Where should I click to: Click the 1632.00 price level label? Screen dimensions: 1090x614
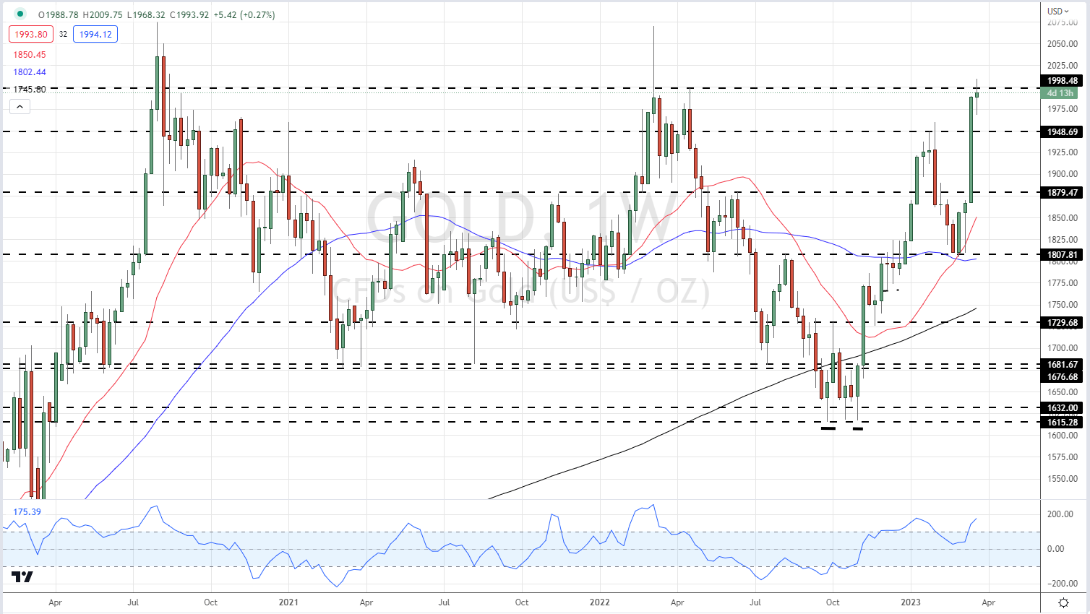(1060, 408)
